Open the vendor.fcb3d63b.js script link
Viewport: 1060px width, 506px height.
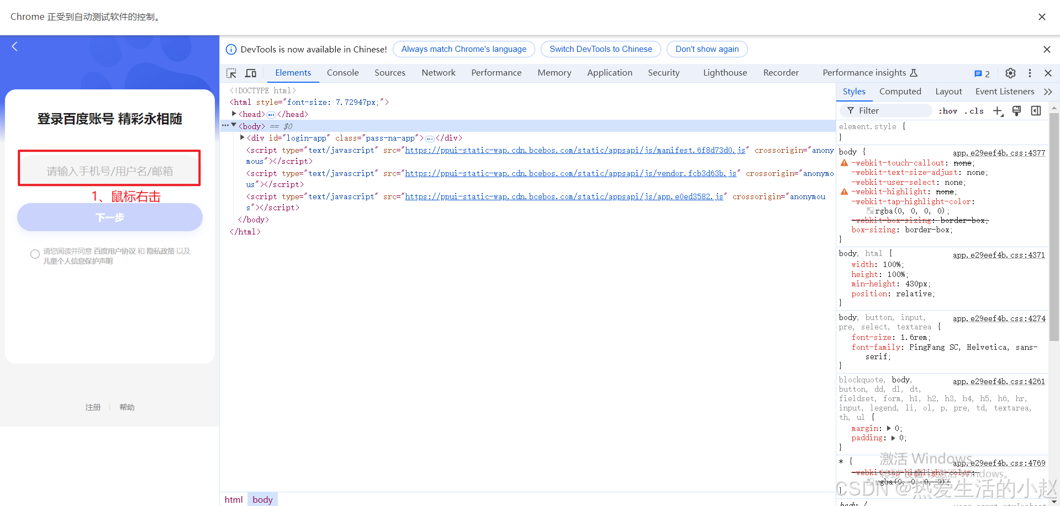tap(571, 173)
